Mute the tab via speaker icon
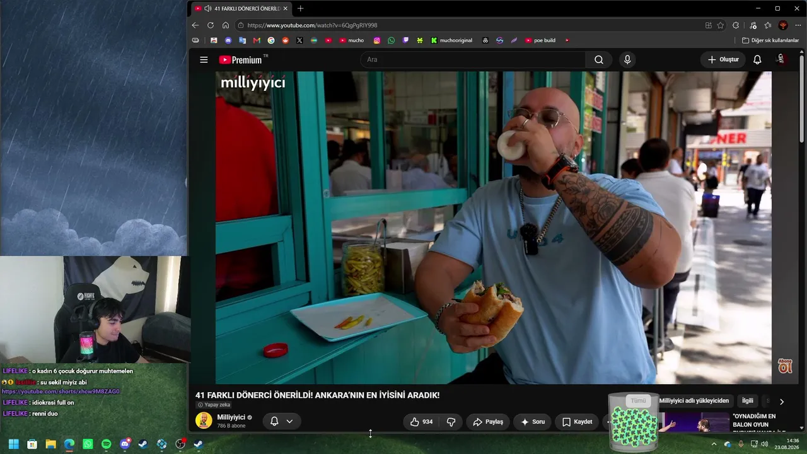This screenshot has width=807, height=454. coord(208,8)
